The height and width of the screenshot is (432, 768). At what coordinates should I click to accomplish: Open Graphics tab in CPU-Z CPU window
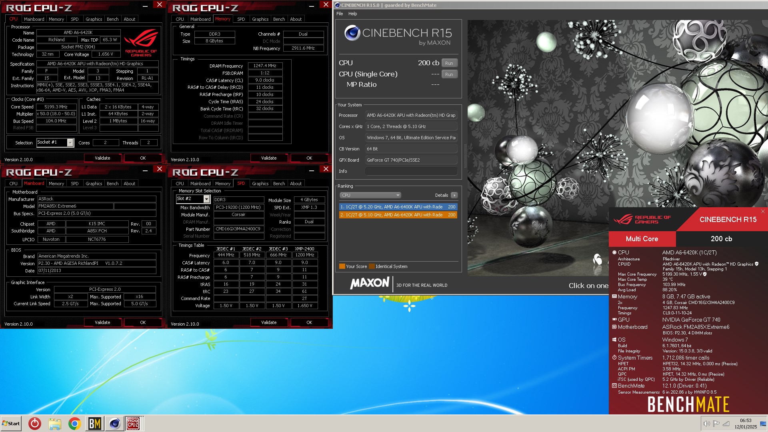click(94, 19)
